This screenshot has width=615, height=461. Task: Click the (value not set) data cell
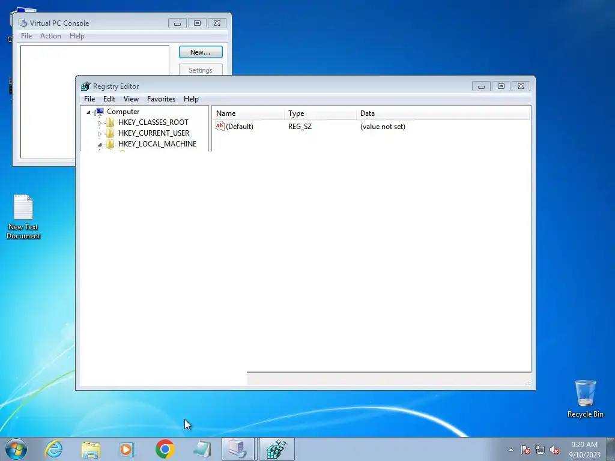coord(383,127)
